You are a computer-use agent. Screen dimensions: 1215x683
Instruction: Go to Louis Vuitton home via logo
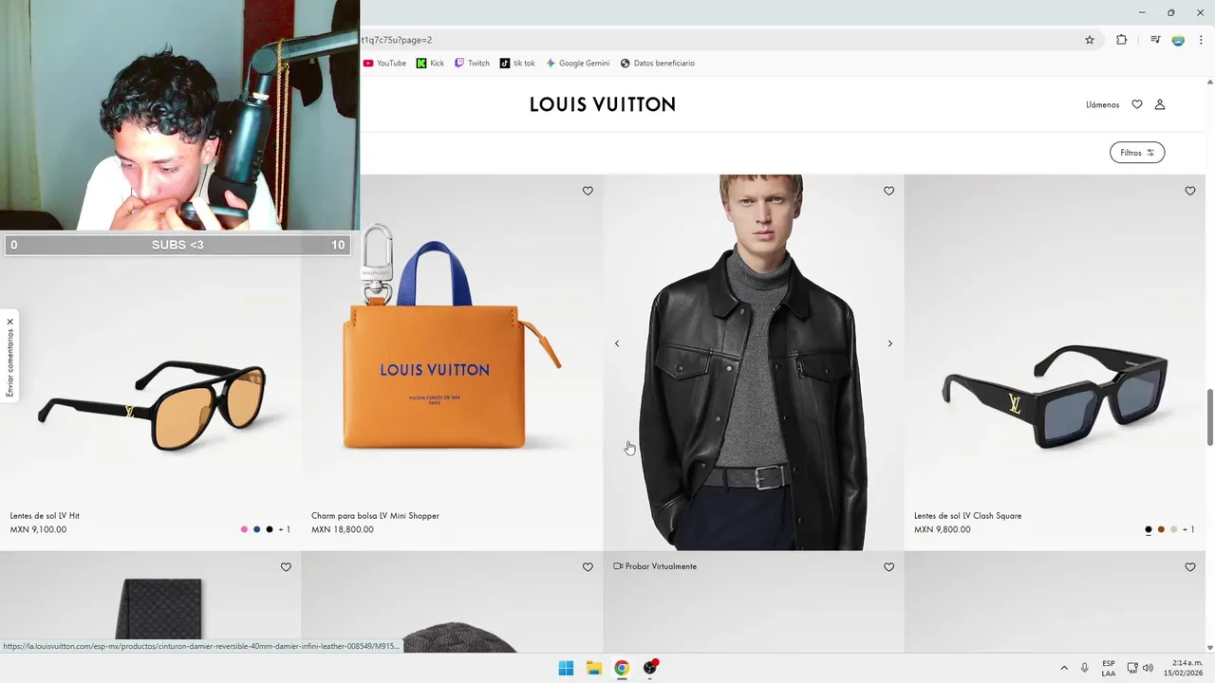pos(603,104)
